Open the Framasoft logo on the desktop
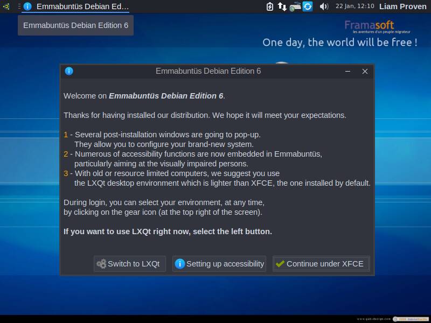 point(369,26)
